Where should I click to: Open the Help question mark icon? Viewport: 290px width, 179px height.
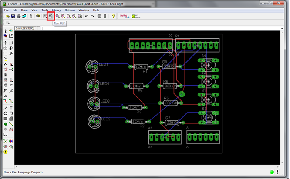(x=113, y=16)
